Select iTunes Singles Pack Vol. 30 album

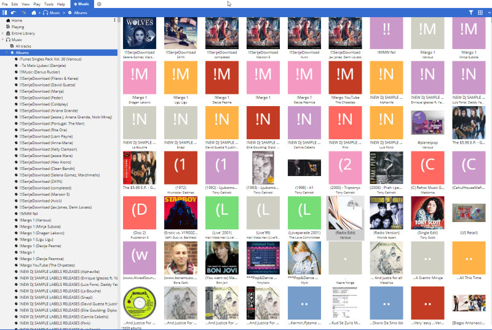[x=49, y=59]
